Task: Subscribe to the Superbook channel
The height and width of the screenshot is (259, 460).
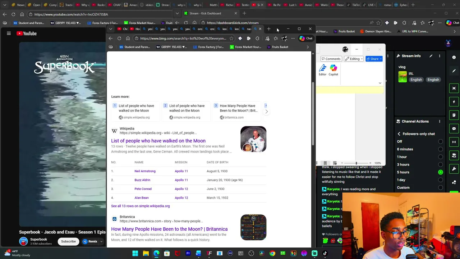Action: click(x=68, y=241)
